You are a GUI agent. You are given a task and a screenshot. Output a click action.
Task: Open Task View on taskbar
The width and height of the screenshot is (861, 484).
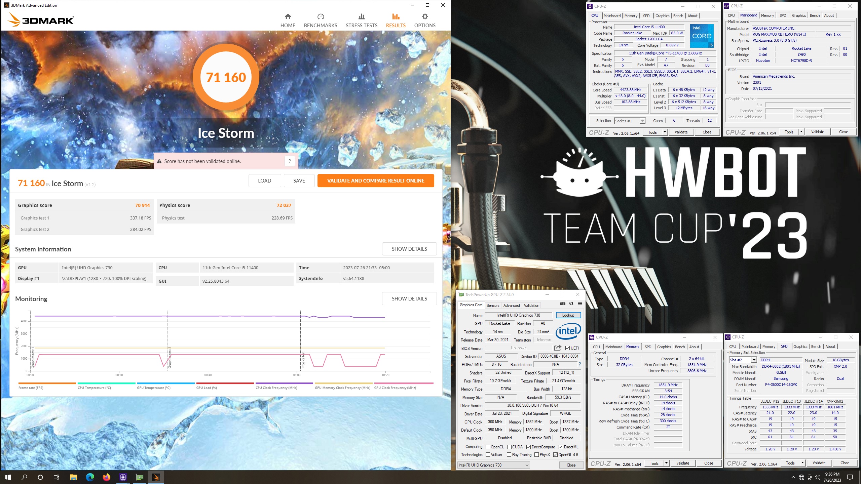(x=57, y=477)
